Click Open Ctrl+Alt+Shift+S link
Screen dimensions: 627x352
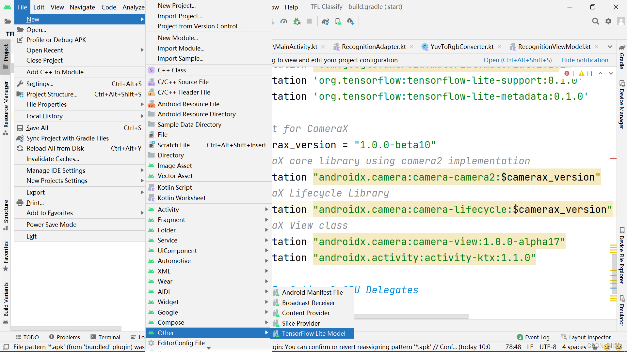click(517, 60)
